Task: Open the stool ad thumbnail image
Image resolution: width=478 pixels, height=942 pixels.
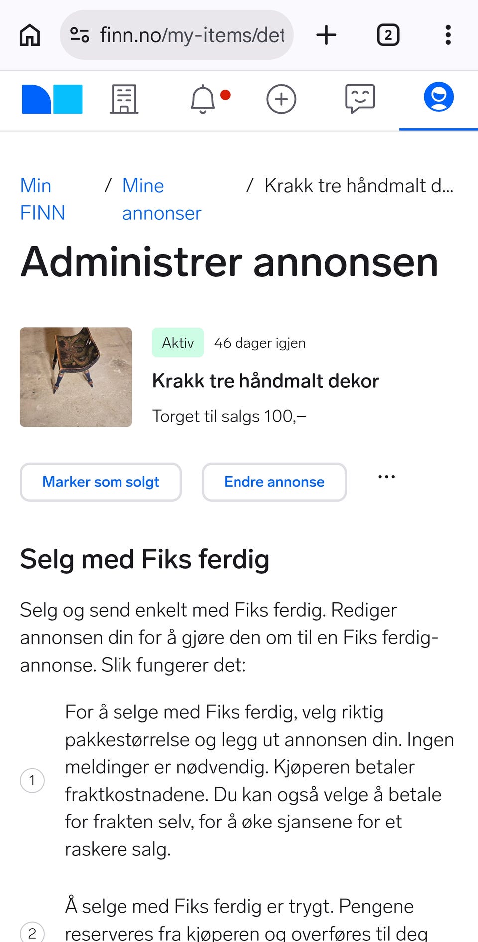Action: click(76, 377)
